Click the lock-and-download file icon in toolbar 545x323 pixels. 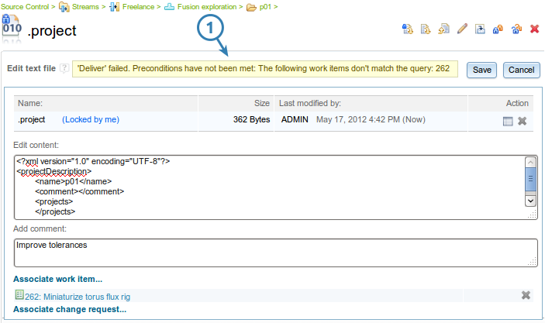click(407, 29)
